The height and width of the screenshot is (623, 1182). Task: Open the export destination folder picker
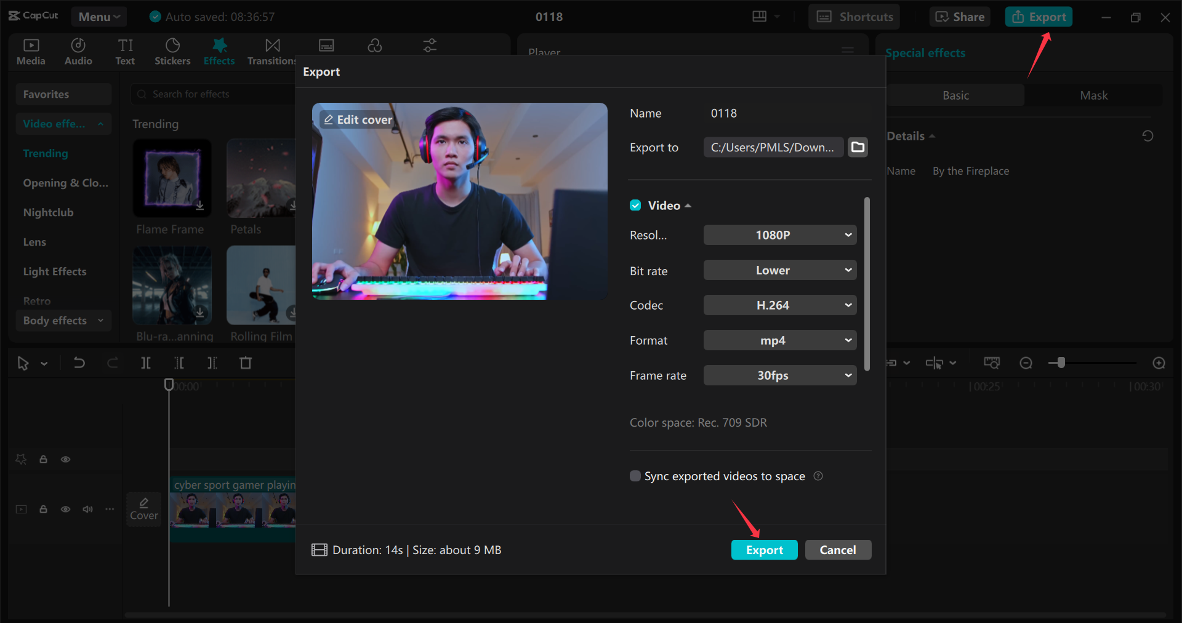pos(858,147)
